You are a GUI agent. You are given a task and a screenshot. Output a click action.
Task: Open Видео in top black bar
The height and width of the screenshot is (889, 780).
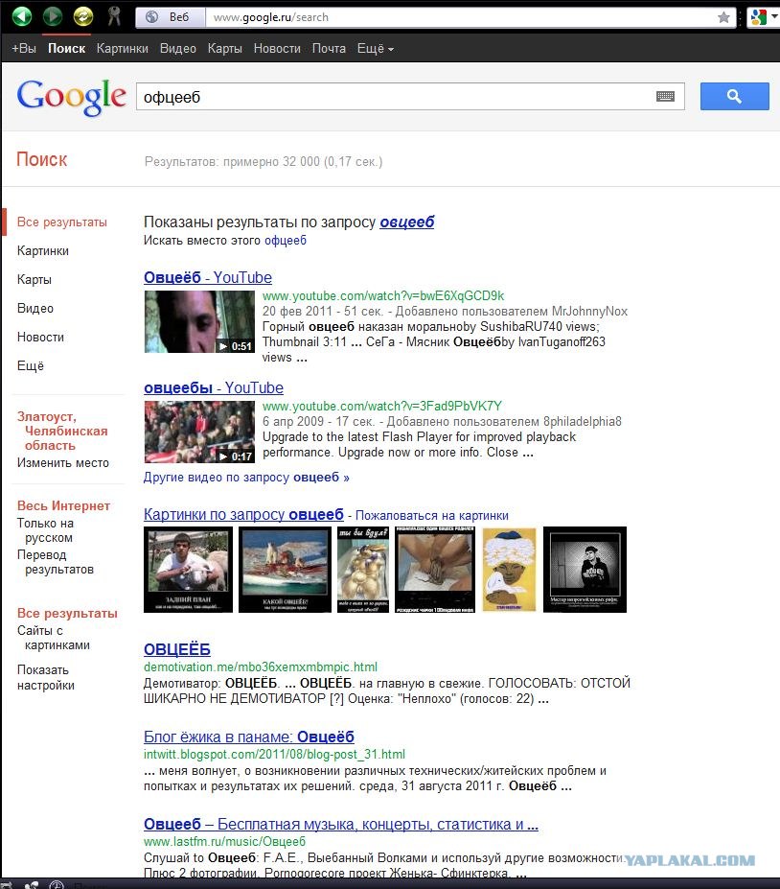coord(178,48)
